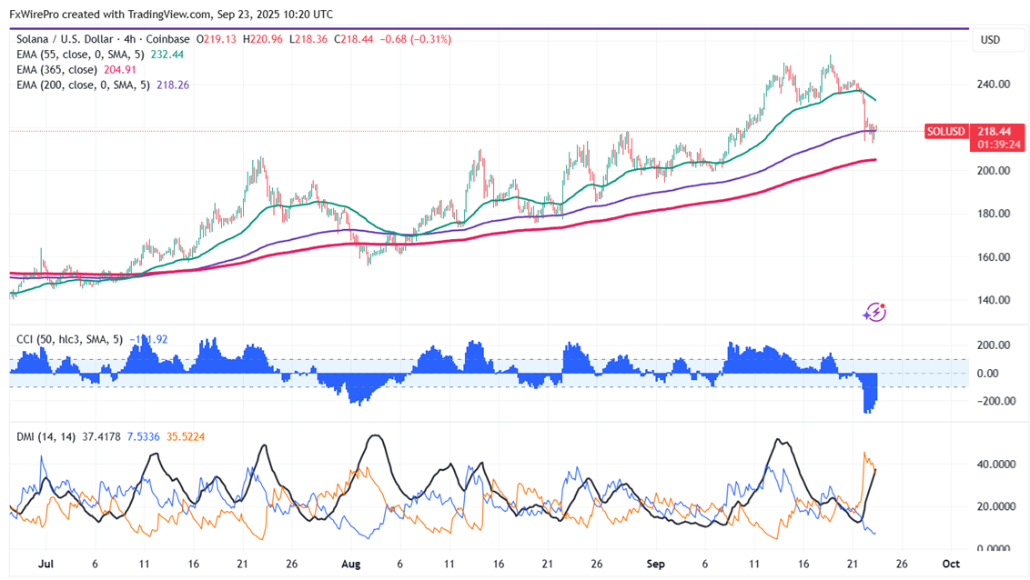
Task: Click the 200.00 price axis label
Action: coord(994,171)
